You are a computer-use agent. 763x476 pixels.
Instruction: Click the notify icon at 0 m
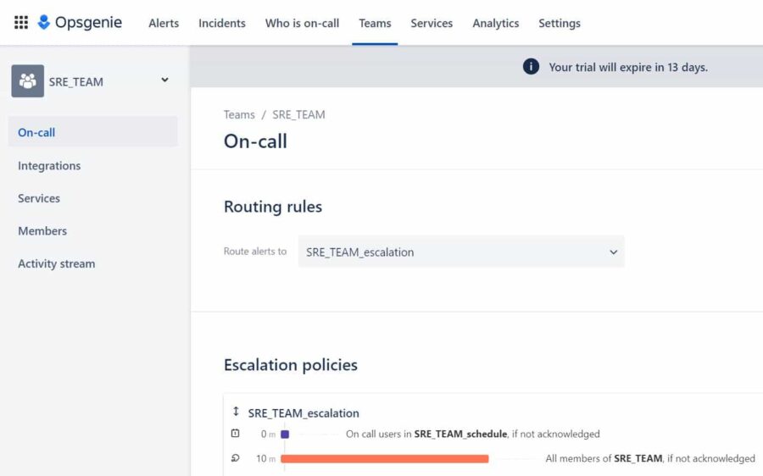pyautogui.click(x=235, y=433)
